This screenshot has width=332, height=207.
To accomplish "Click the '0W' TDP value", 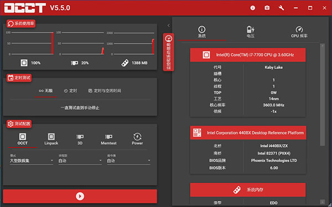I will point(273,93).
